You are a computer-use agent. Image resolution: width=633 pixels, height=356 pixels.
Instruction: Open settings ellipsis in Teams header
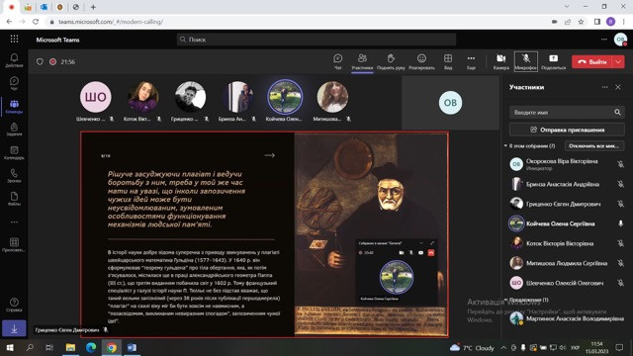(604, 40)
